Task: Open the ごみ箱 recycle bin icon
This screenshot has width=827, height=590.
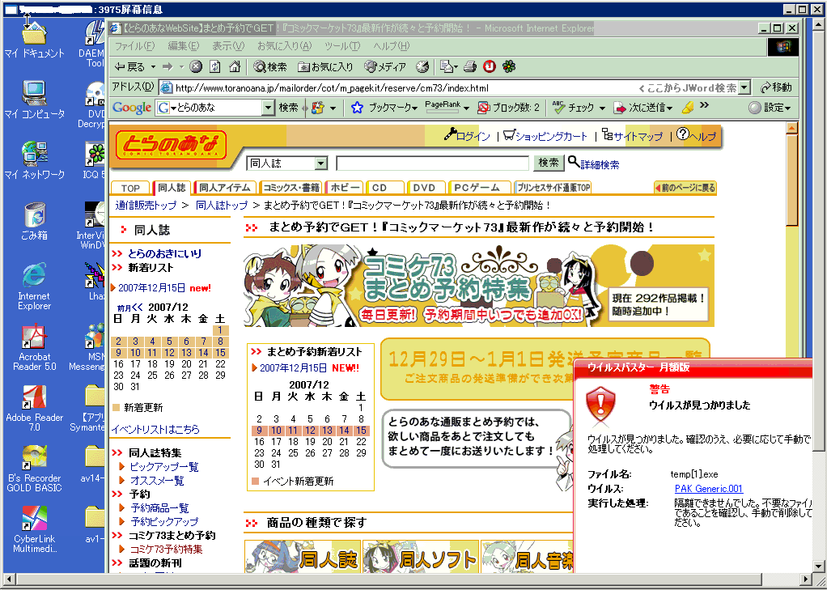Action: pos(34,221)
